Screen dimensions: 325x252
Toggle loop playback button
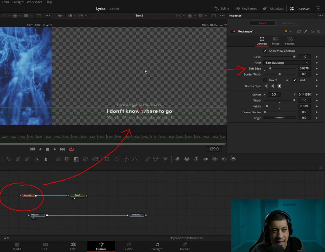click(71, 149)
